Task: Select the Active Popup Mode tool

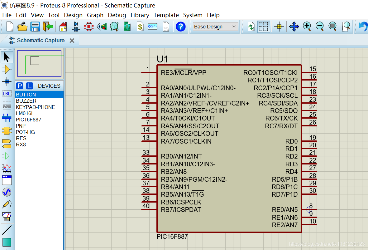Action: pyautogui.click(x=7, y=180)
